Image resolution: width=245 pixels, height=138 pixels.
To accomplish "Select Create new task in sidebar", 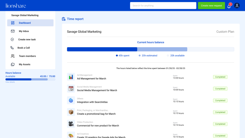I will point(27,39).
